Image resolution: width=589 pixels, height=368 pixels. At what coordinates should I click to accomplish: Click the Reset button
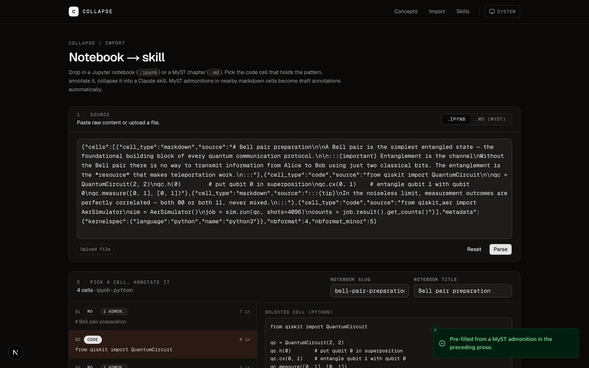(474, 249)
